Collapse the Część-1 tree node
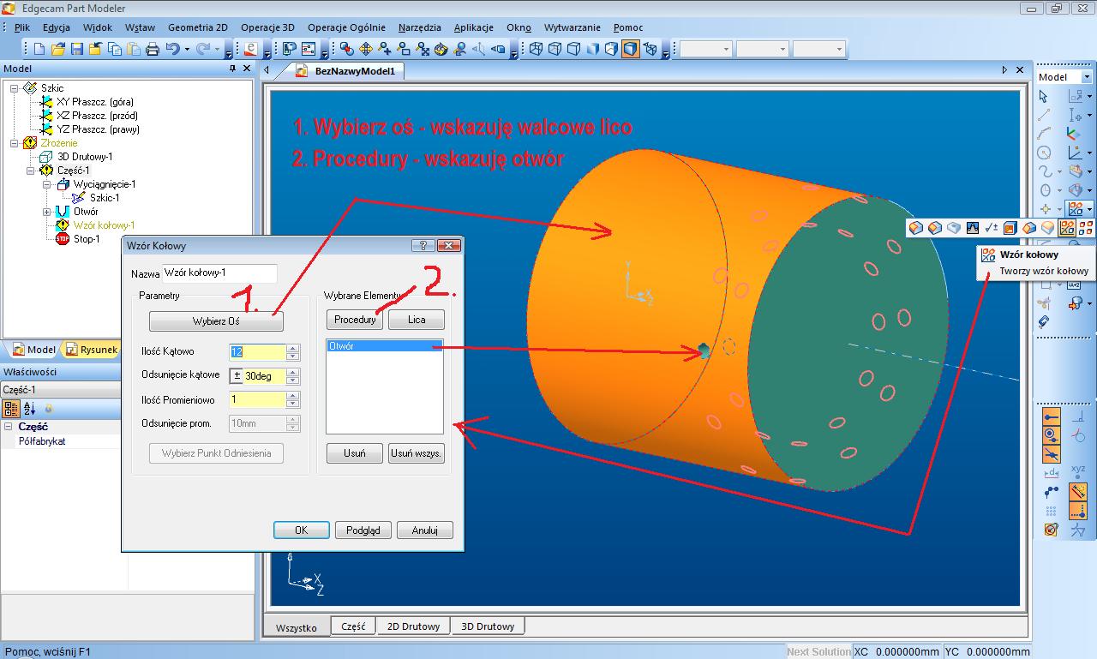 31,171
